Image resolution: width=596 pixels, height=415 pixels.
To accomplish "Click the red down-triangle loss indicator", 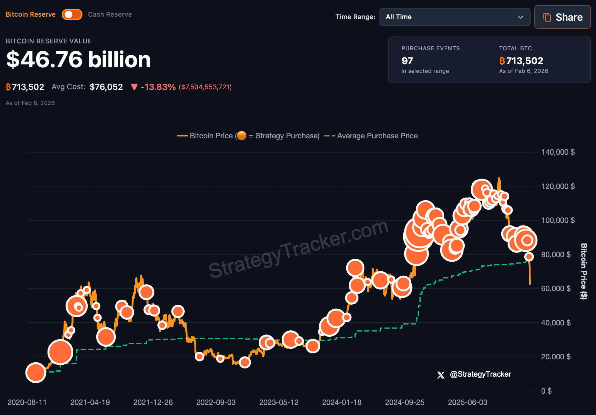I will 135,87.
